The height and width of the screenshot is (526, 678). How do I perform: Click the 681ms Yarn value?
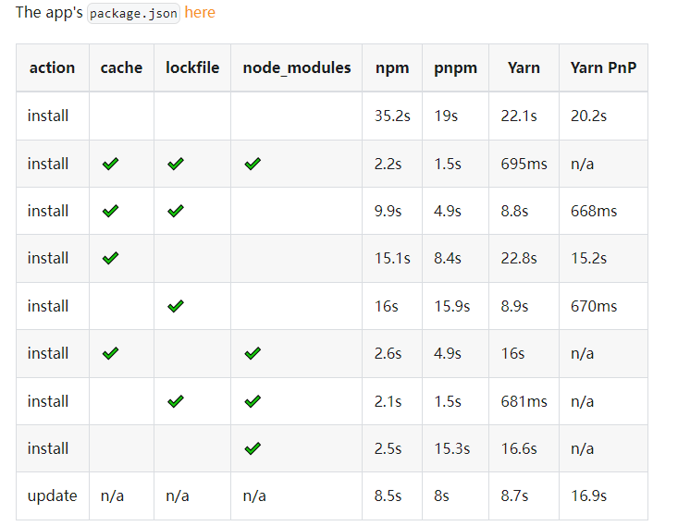pos(524,401)
